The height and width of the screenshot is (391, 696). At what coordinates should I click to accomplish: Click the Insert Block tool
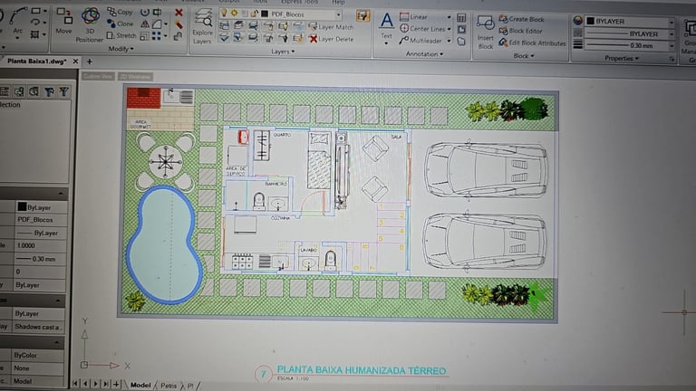tap(485, 32)
